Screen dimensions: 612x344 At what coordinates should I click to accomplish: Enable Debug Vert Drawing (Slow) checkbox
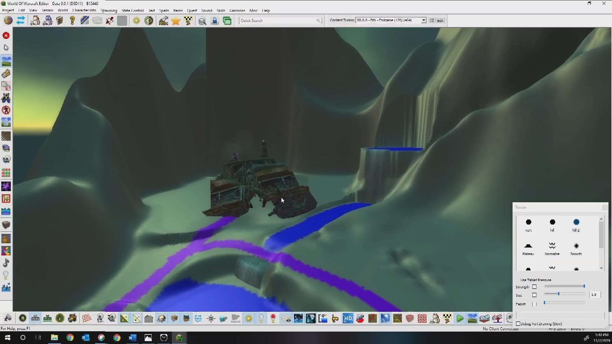(x=518, y=324)
